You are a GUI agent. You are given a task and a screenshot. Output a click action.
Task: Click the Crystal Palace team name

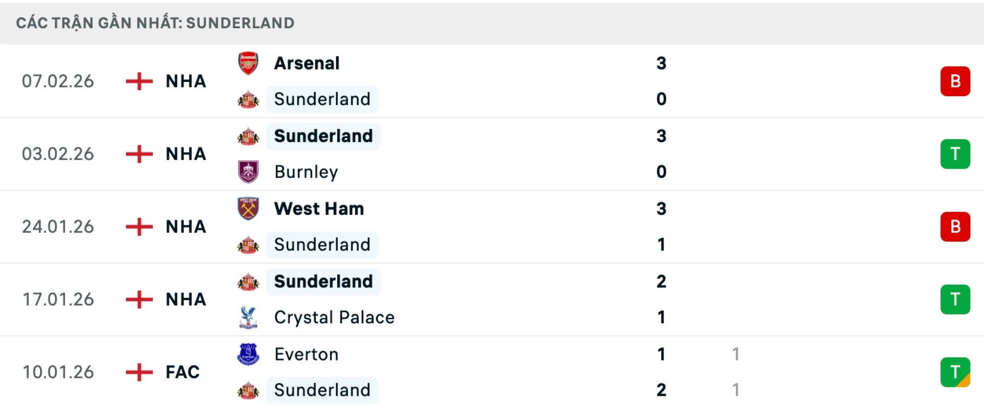point(334,317)
